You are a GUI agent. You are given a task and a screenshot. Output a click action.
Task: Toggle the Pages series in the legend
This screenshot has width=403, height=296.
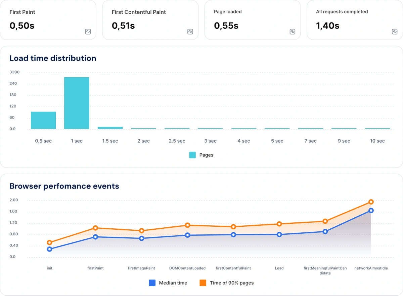coord(192,155)
